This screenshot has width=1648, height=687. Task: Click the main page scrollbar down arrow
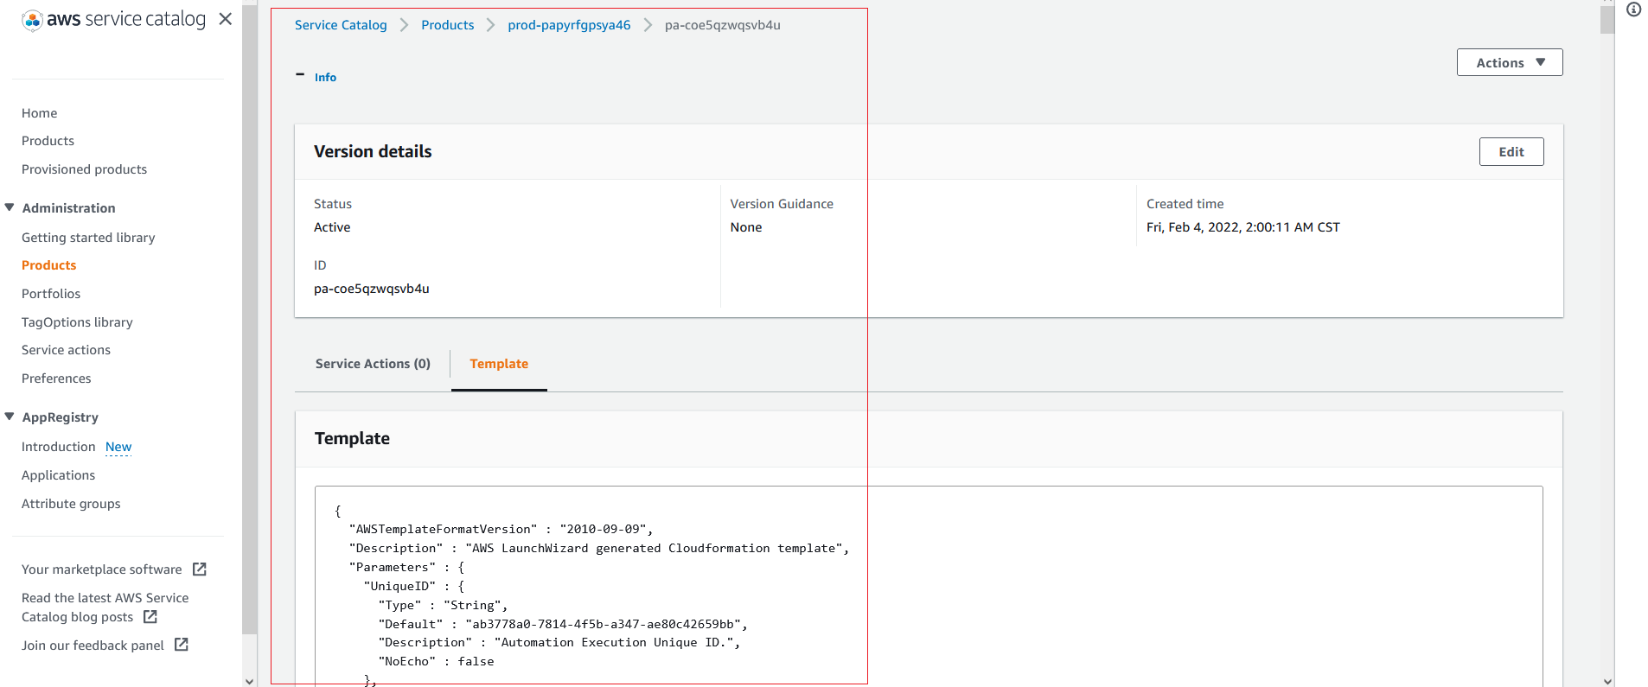point(1607,681)
